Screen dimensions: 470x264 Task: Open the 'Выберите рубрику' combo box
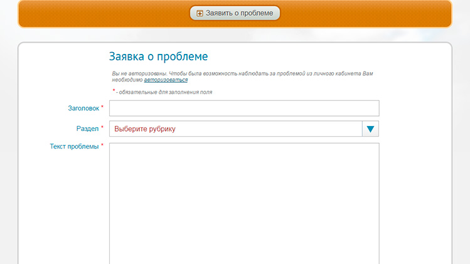pos(244,129)
